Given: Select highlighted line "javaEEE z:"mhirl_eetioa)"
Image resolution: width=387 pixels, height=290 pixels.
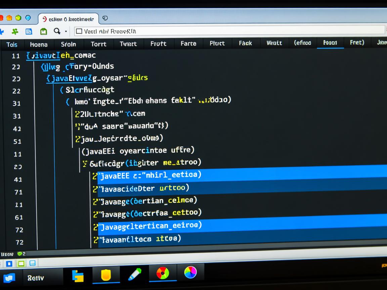Looking at the screenshot, I should tap(149, 175).
